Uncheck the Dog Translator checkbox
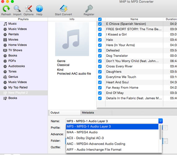Viewport: 177px width, 155px height. click(100, 56)
